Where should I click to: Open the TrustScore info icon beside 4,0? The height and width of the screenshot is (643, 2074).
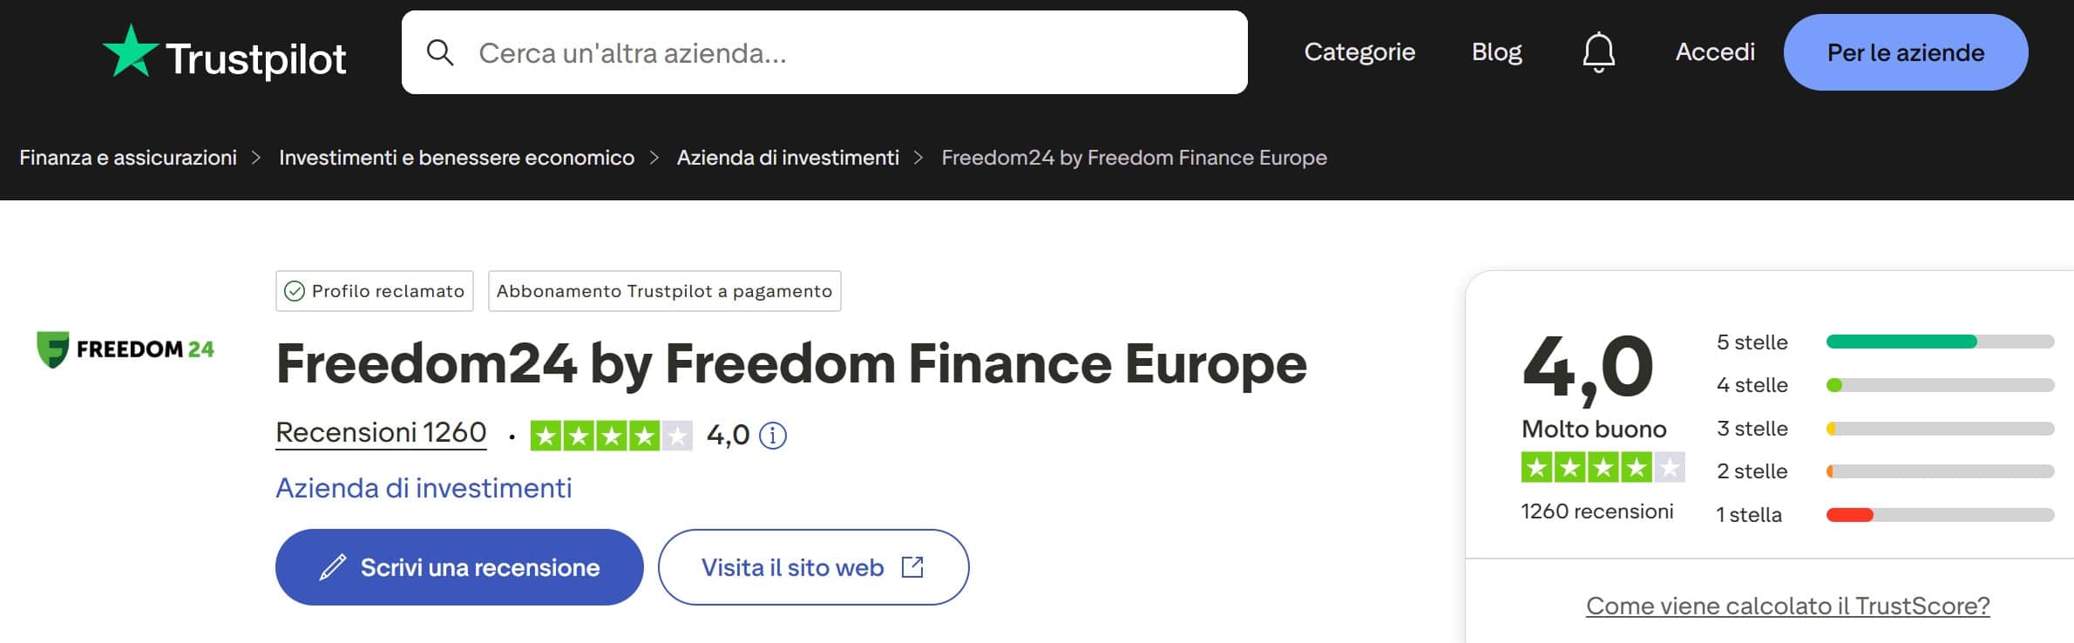coord(774,436)
